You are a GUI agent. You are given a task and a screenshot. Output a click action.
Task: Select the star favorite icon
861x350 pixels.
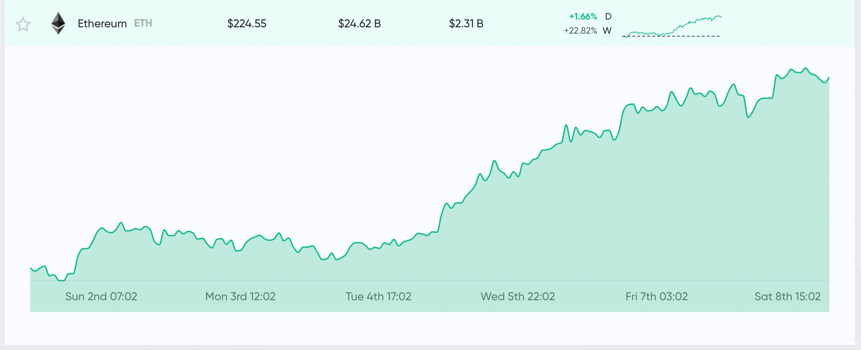pos(23,24)
